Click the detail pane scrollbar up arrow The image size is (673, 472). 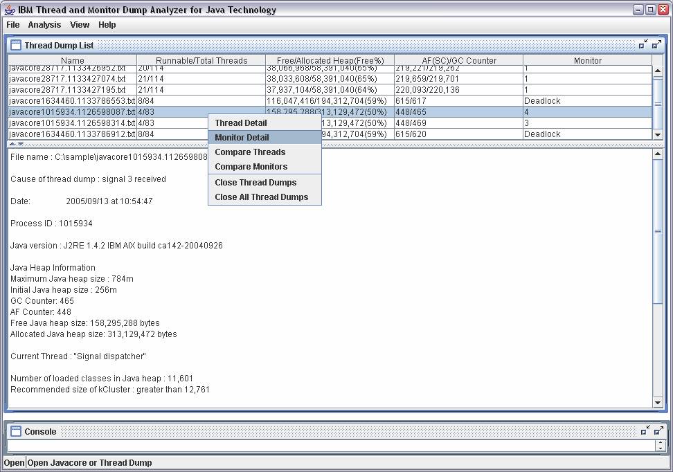point(658,154)
